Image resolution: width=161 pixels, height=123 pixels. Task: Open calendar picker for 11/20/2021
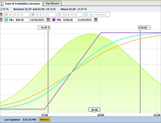point(96,20)
